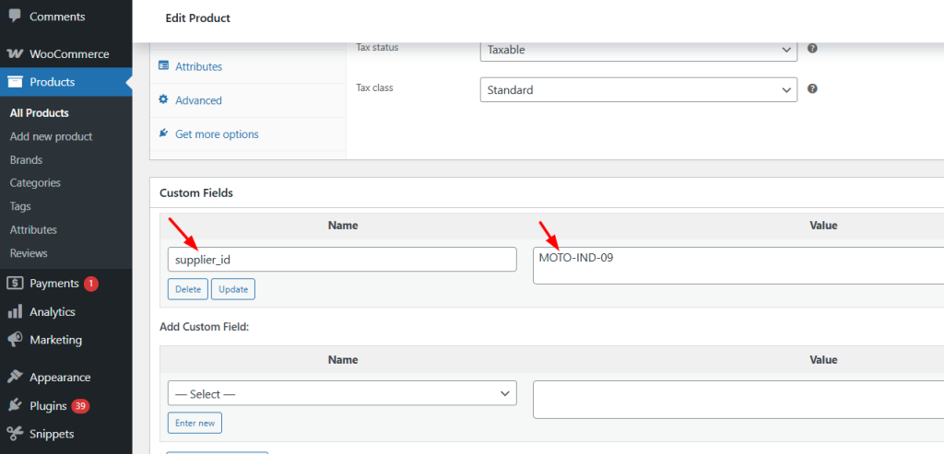Click the WooCommerce logo icon in sidebar

tap(15, 54)
